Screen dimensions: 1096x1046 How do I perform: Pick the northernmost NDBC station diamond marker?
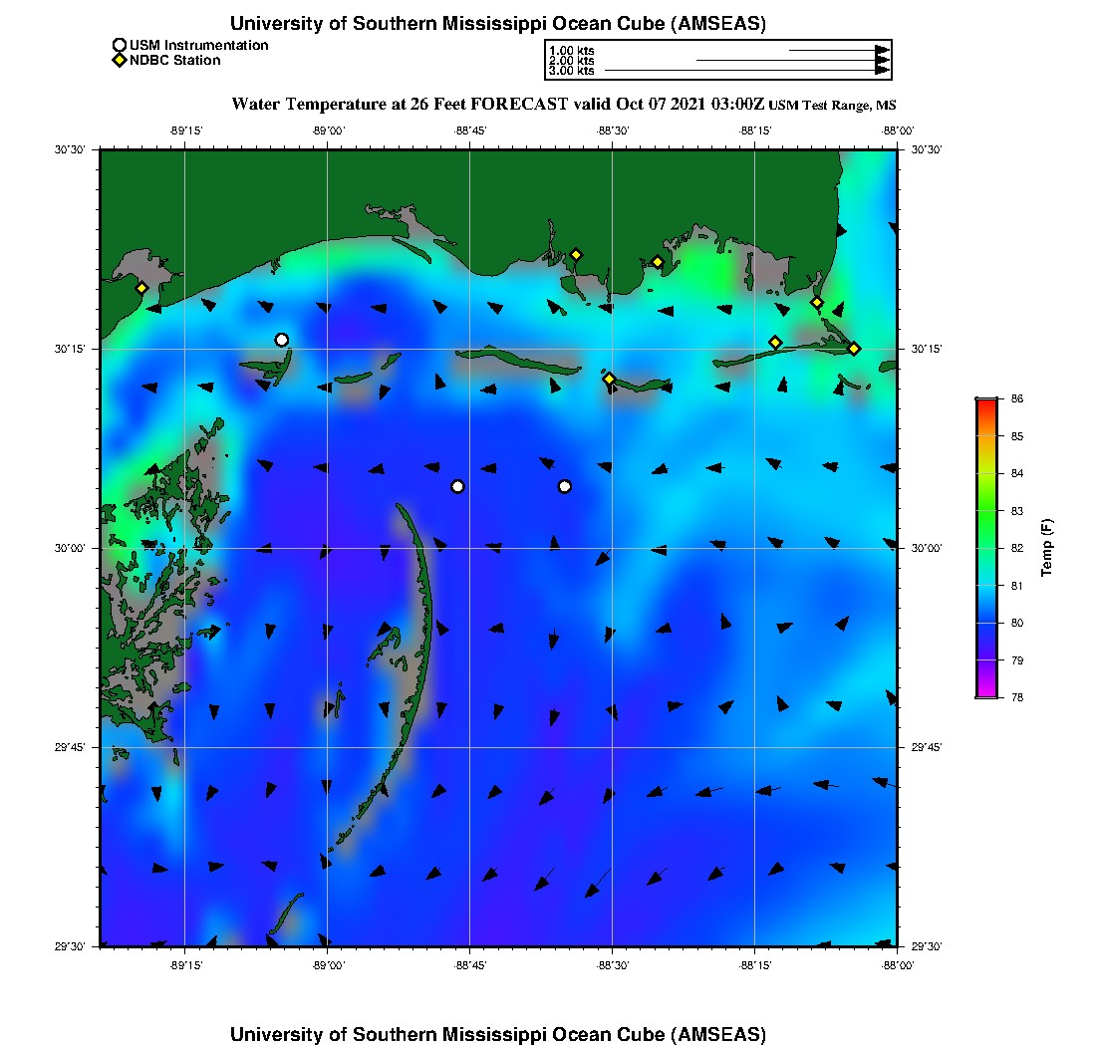click(576, 254)
